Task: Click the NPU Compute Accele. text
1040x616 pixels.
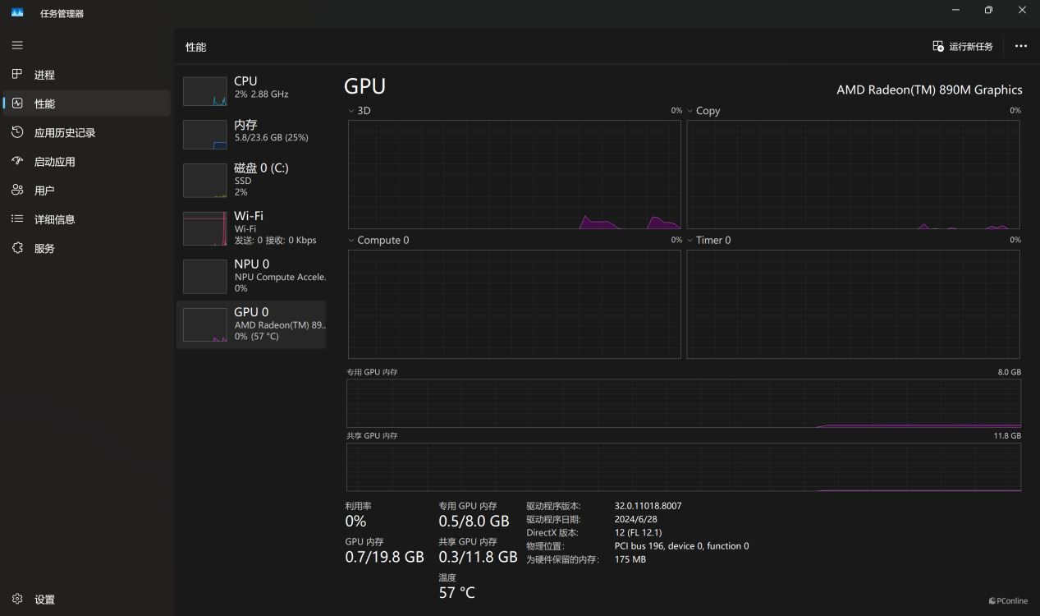Action: [280, 277]
